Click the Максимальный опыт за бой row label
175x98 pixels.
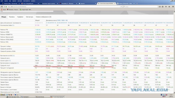pyautogui.click(x=10, y=92)
